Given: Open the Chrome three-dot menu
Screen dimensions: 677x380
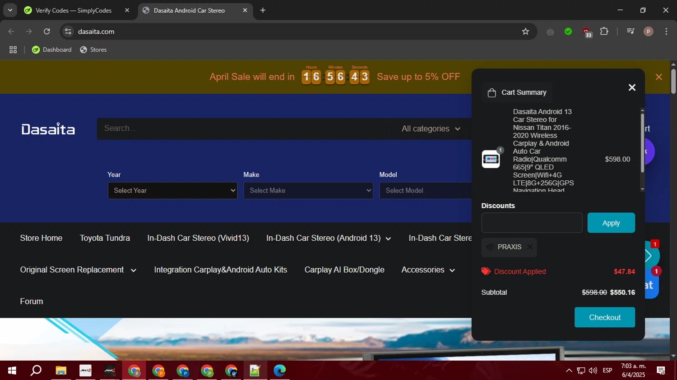Looking at the screenshot, I should click(666, 32).
